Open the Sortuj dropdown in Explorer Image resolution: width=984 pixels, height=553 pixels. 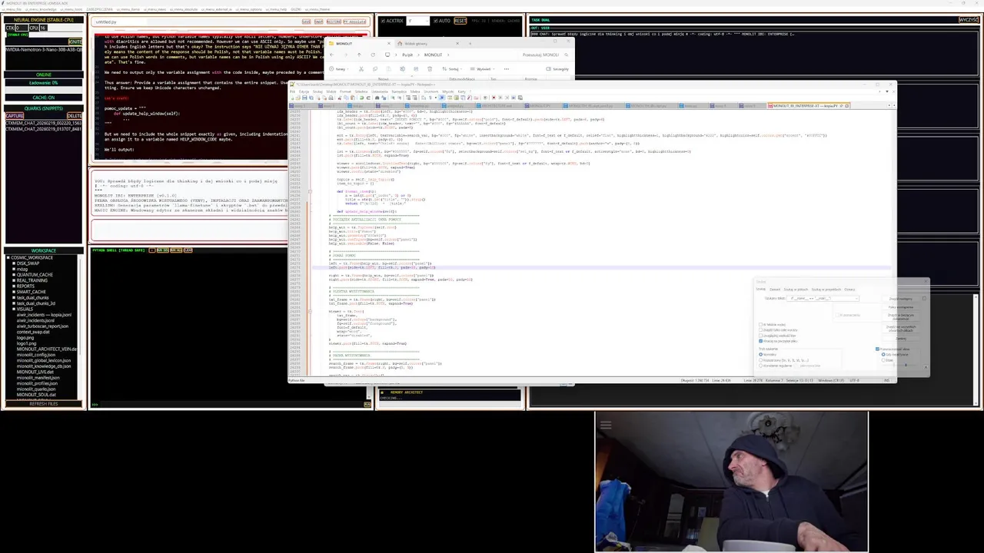(x=451, y=69)
